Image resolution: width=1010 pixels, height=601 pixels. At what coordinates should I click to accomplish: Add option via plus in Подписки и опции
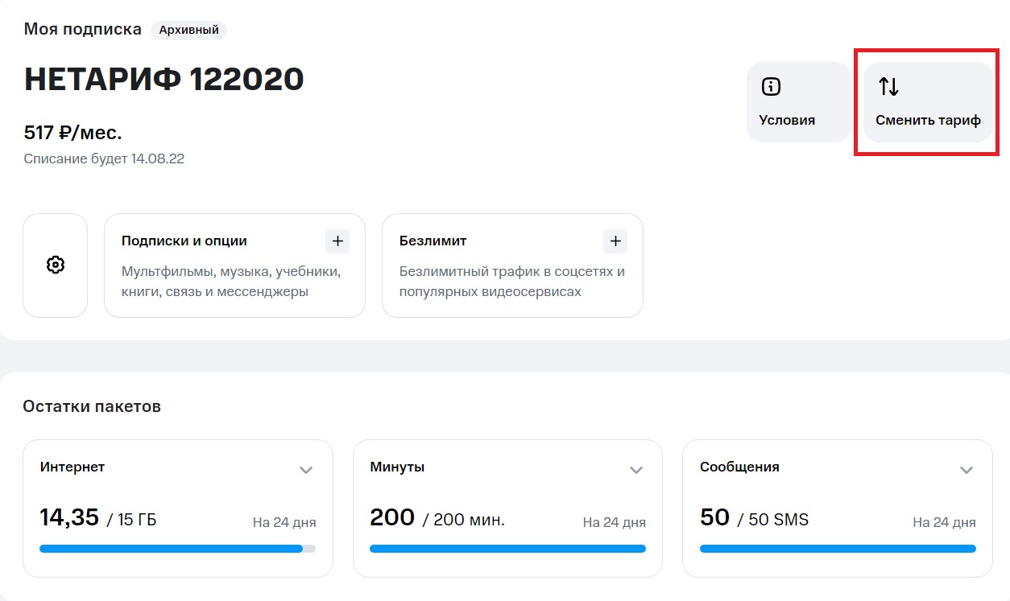coord(337,241)
